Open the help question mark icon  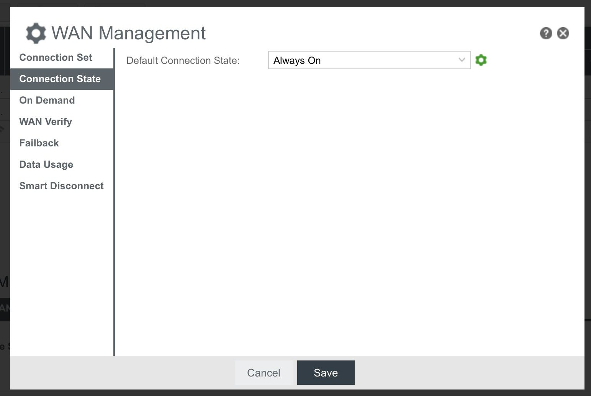(x=546, y=33)
